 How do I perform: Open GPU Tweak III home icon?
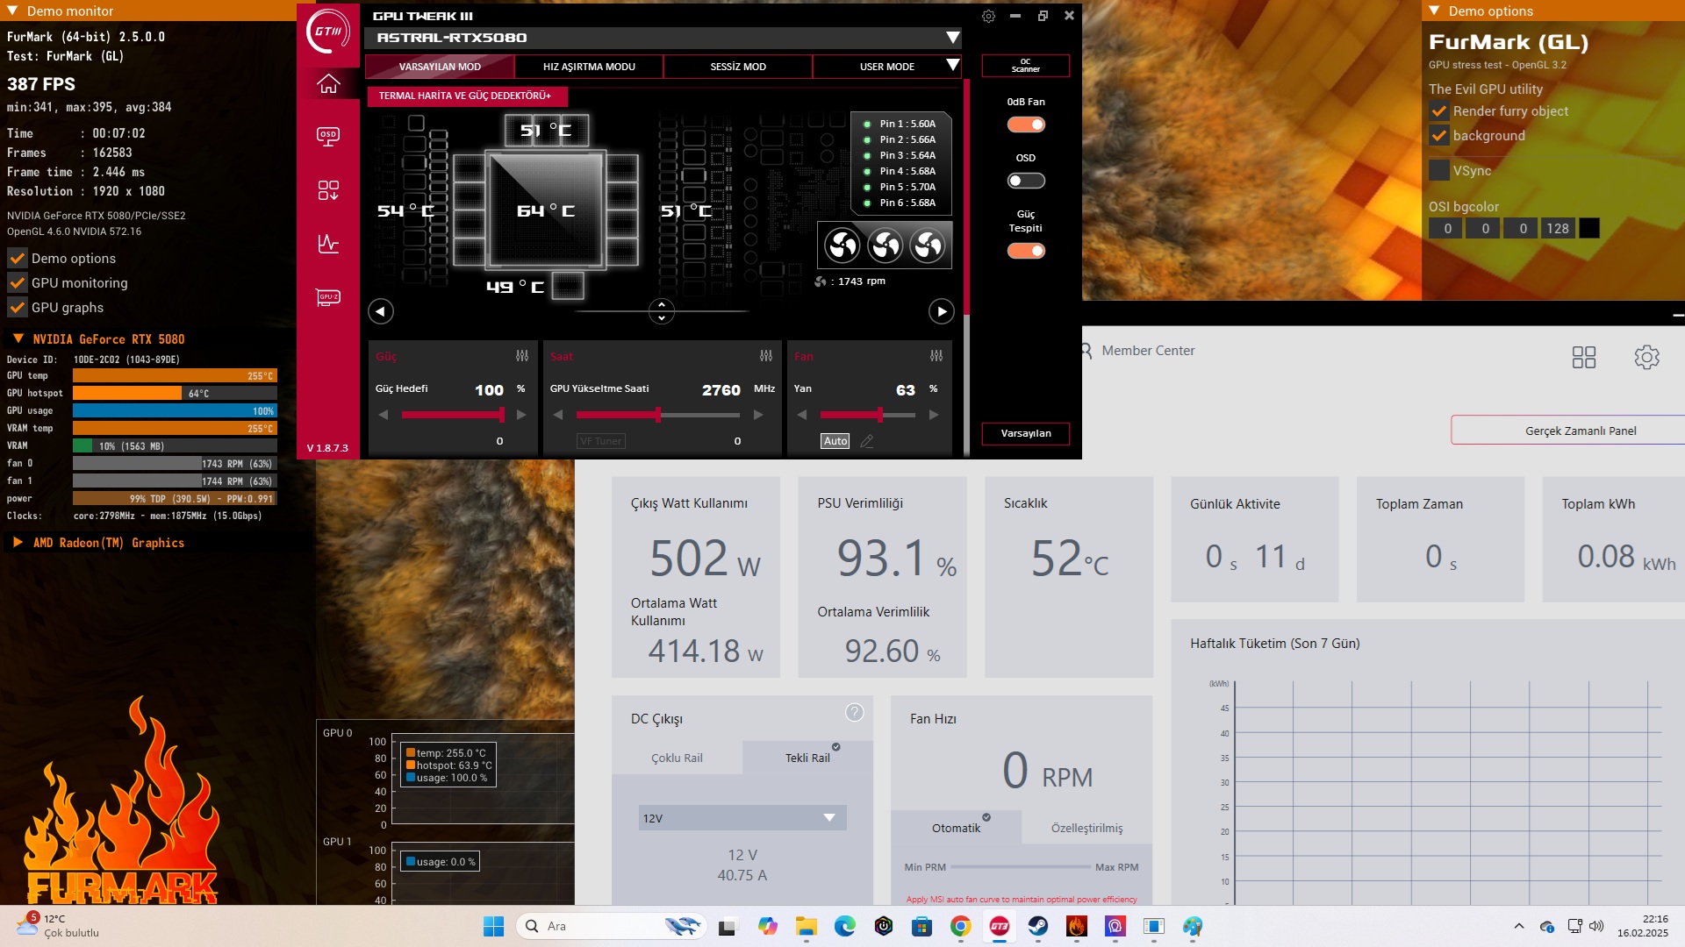(328, 84)
